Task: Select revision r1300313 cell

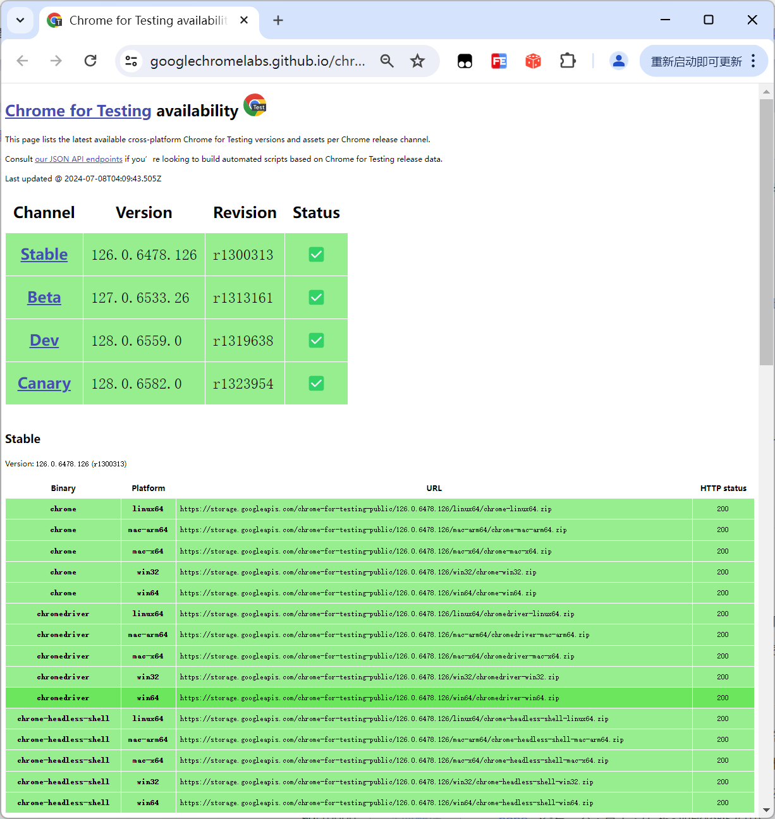Action: 245,255
